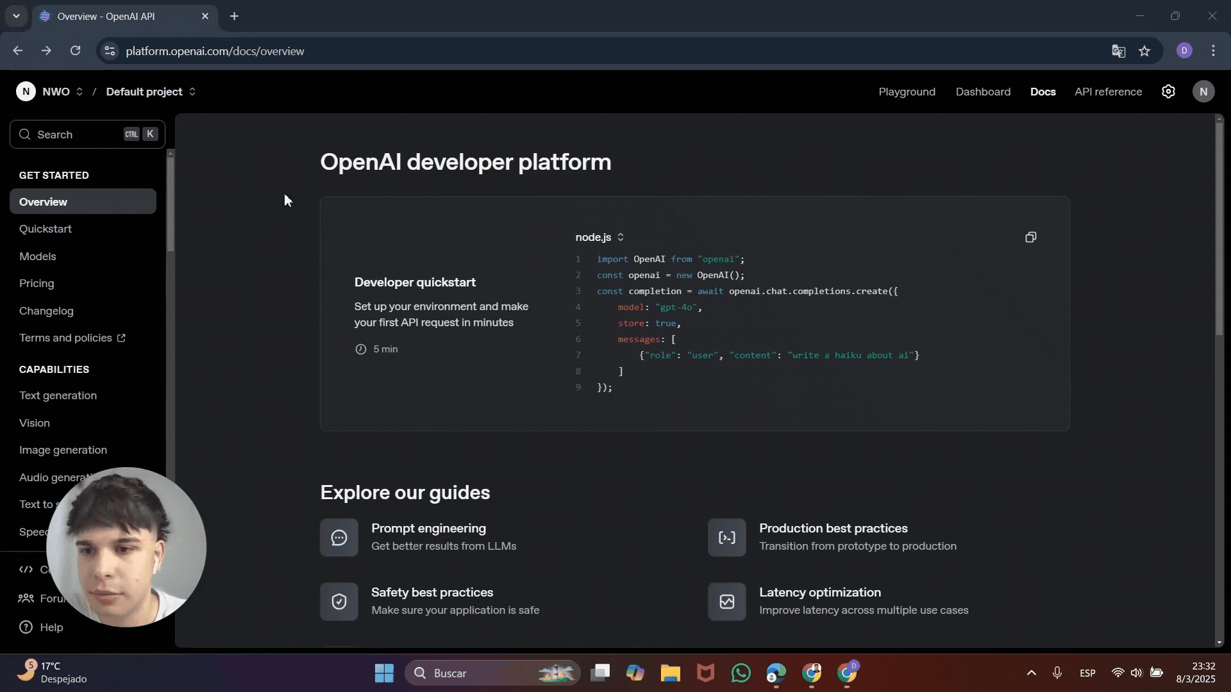Click the browser address bar URL
The height and width of the screenshot is (692, 1231).
pyautogui.click(x=215, y=51)
